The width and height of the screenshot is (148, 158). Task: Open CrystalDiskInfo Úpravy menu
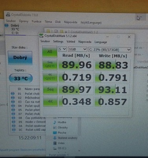pos(24,21)
